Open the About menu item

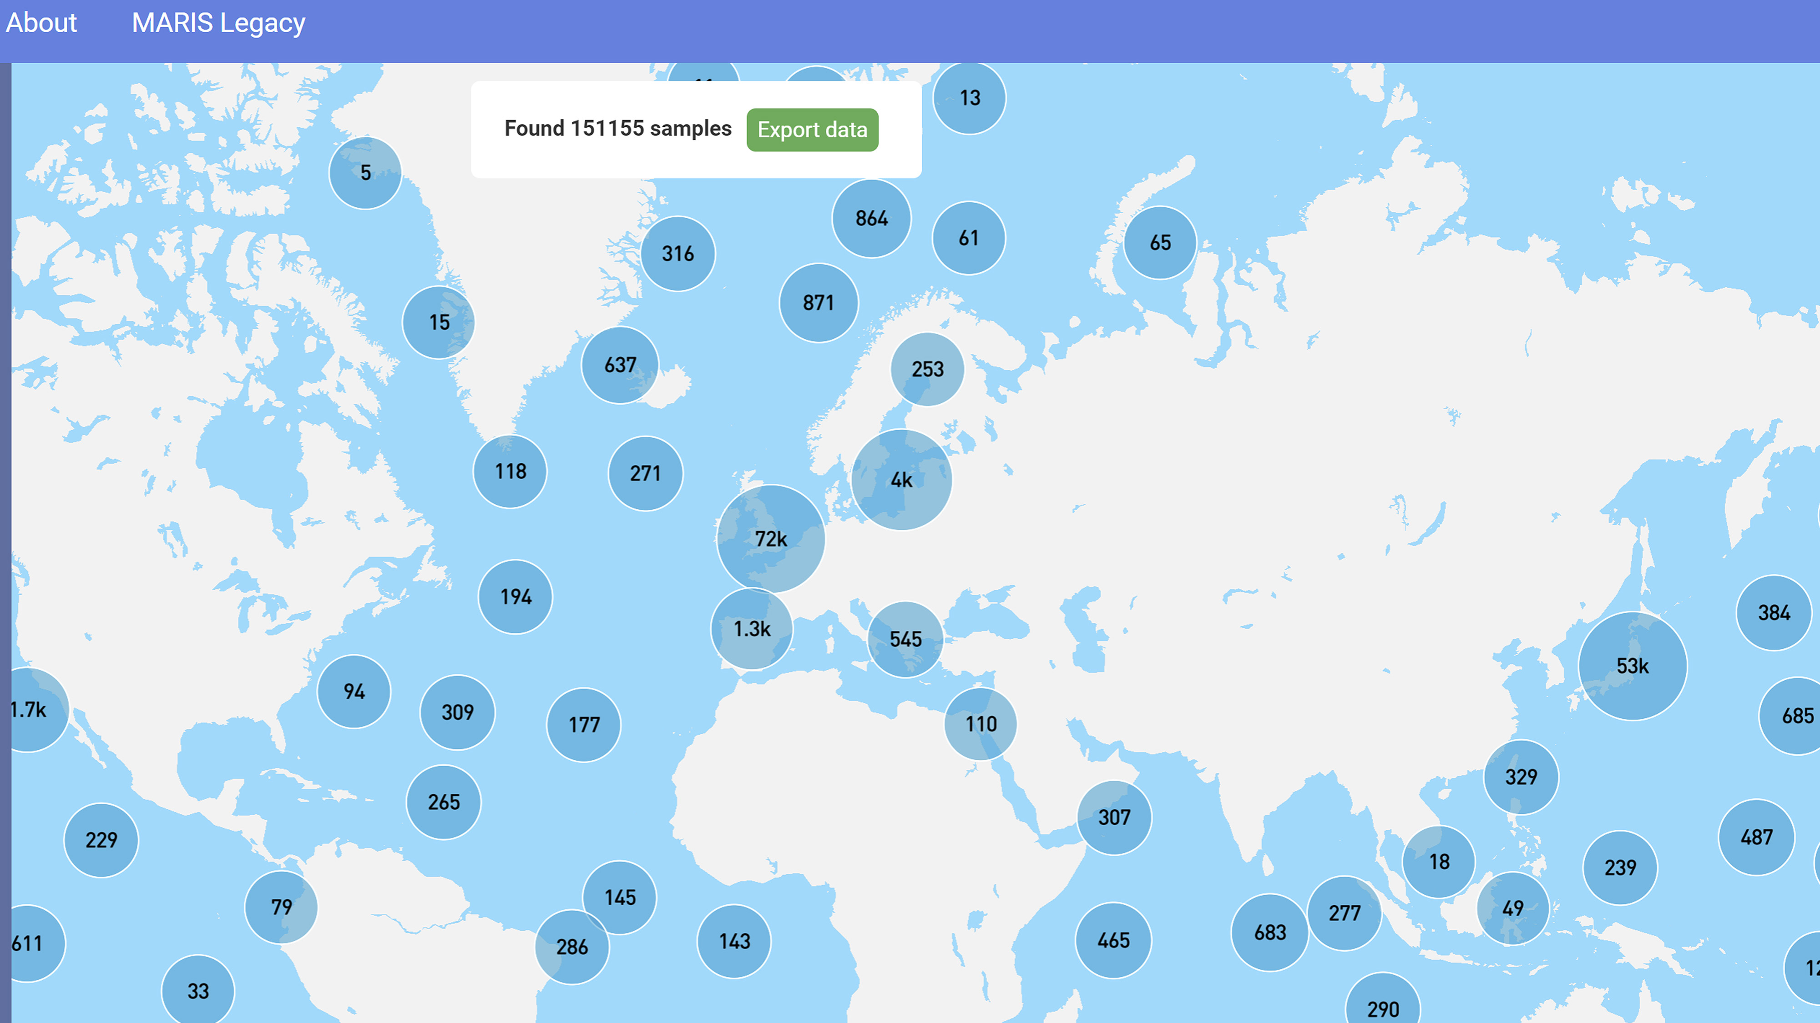click(41, 23)
